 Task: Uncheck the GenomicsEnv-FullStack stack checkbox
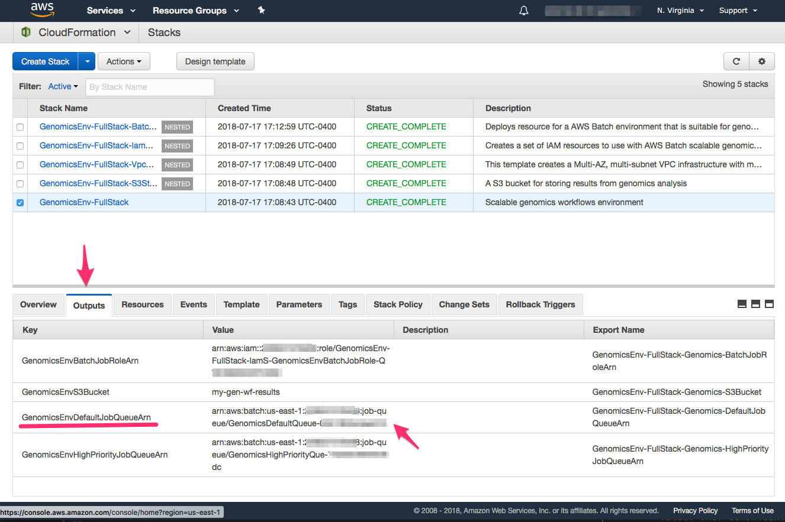coord(21,203)
